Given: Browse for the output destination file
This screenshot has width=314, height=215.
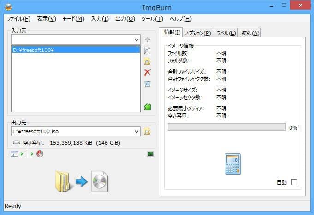Looking at the screenshot, I should [x=148, y=131].
